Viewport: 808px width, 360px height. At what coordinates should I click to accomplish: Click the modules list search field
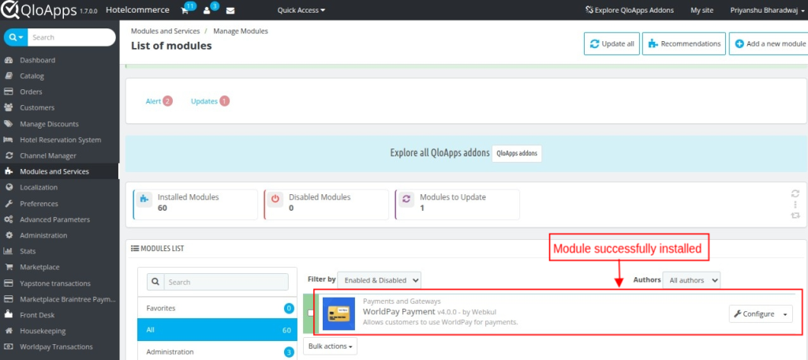(223, 282)
